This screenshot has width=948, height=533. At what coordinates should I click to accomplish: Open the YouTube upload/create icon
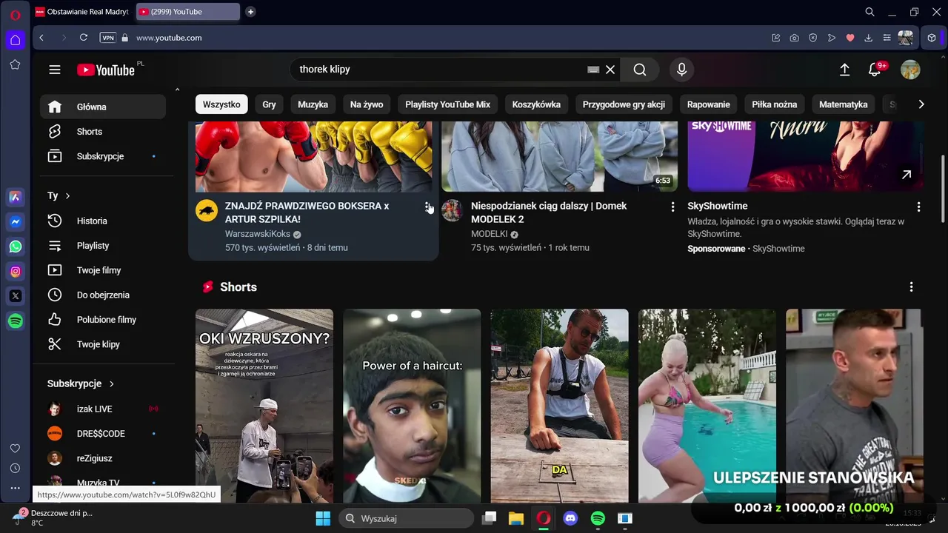tap(844, 70)
